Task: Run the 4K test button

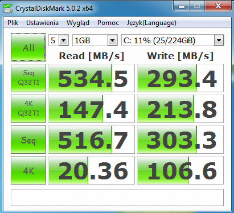Action: [28, 170]
